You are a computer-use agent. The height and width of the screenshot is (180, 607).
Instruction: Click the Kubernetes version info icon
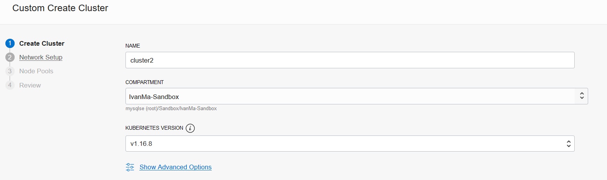click(190, 128)
